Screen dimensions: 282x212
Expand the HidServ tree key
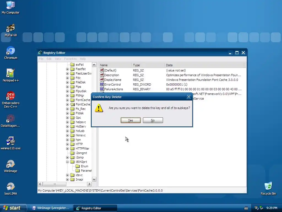click(x=67, y=126)
